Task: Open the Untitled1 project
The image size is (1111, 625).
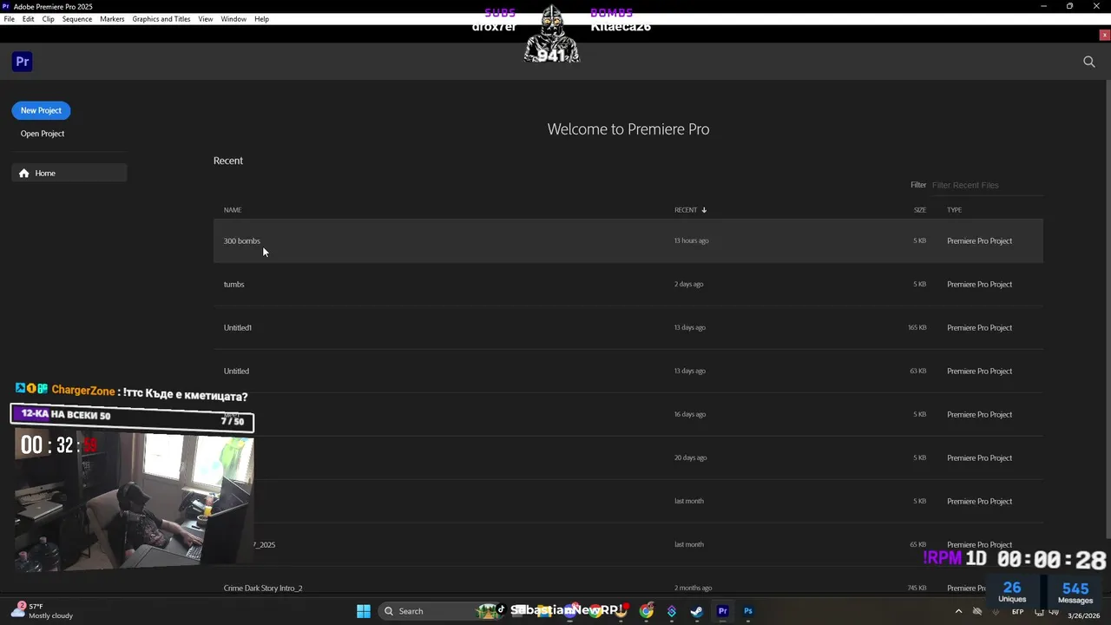Action: (x=628, y=327)
